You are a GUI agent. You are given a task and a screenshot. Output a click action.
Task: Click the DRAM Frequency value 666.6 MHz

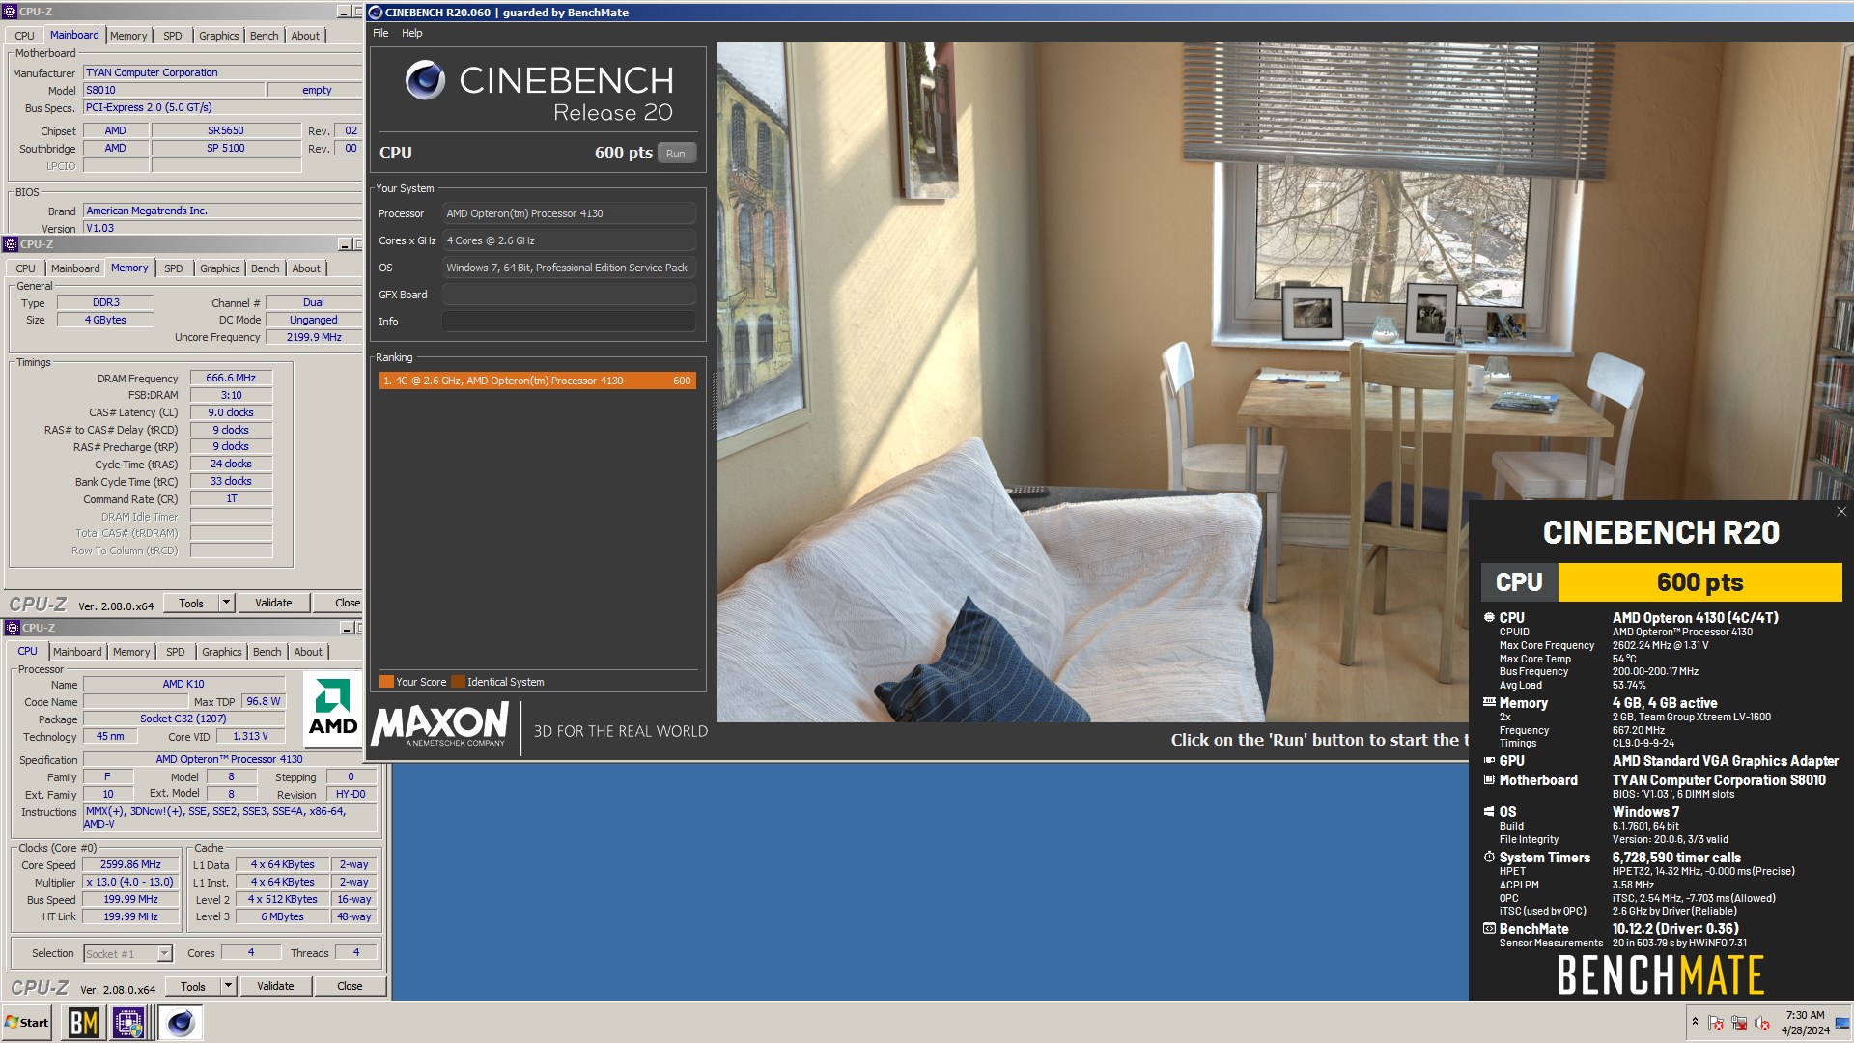tap(231, 378)
